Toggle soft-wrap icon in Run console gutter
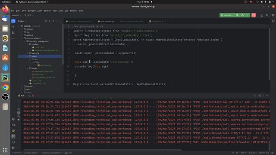 coord(19,109)
